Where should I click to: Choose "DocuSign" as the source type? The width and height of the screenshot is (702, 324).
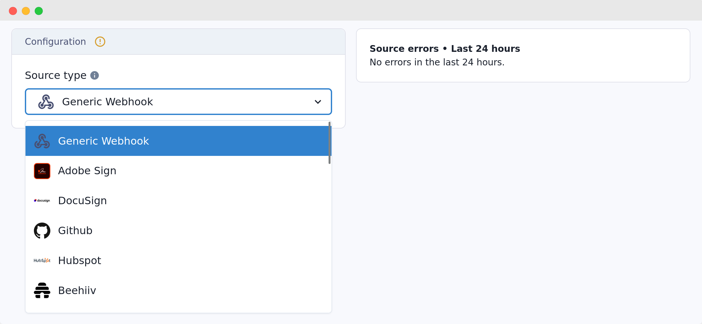click(x=82, y=200)
